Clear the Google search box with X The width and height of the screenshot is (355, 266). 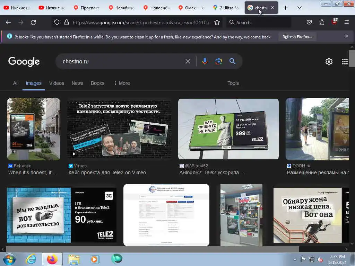click(x=188, y=61)
